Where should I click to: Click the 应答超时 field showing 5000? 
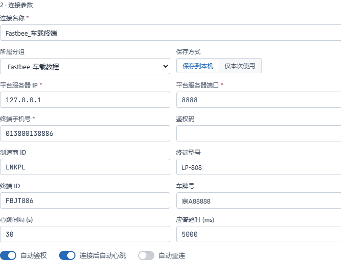tap(259, 234)
